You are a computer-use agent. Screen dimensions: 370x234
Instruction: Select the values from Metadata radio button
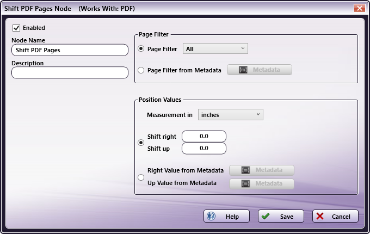(141, 177)
